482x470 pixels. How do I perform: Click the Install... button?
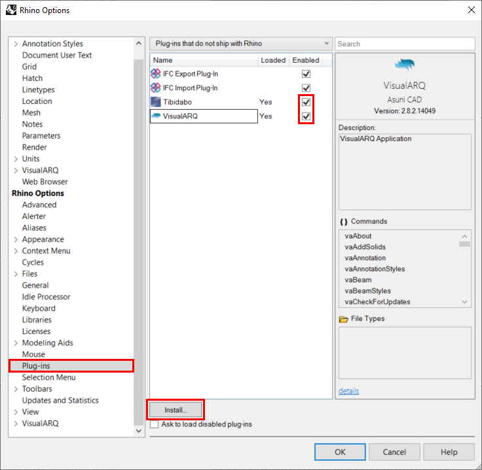pyautogui.click(x=176, y=410)
